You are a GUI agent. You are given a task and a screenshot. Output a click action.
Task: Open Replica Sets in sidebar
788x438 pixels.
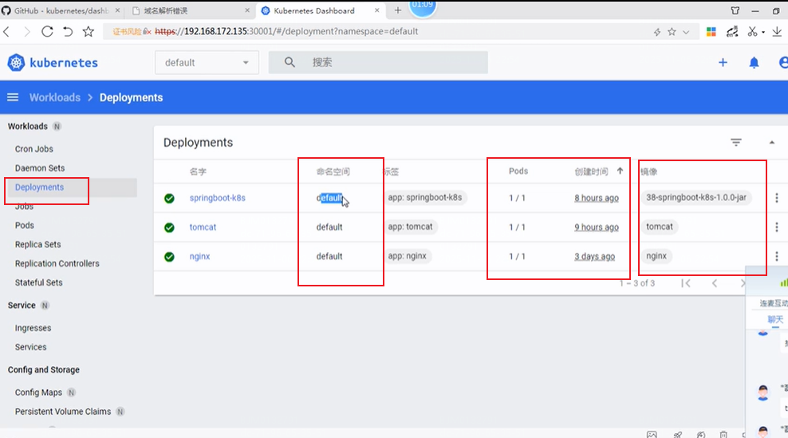coord(37,244)
